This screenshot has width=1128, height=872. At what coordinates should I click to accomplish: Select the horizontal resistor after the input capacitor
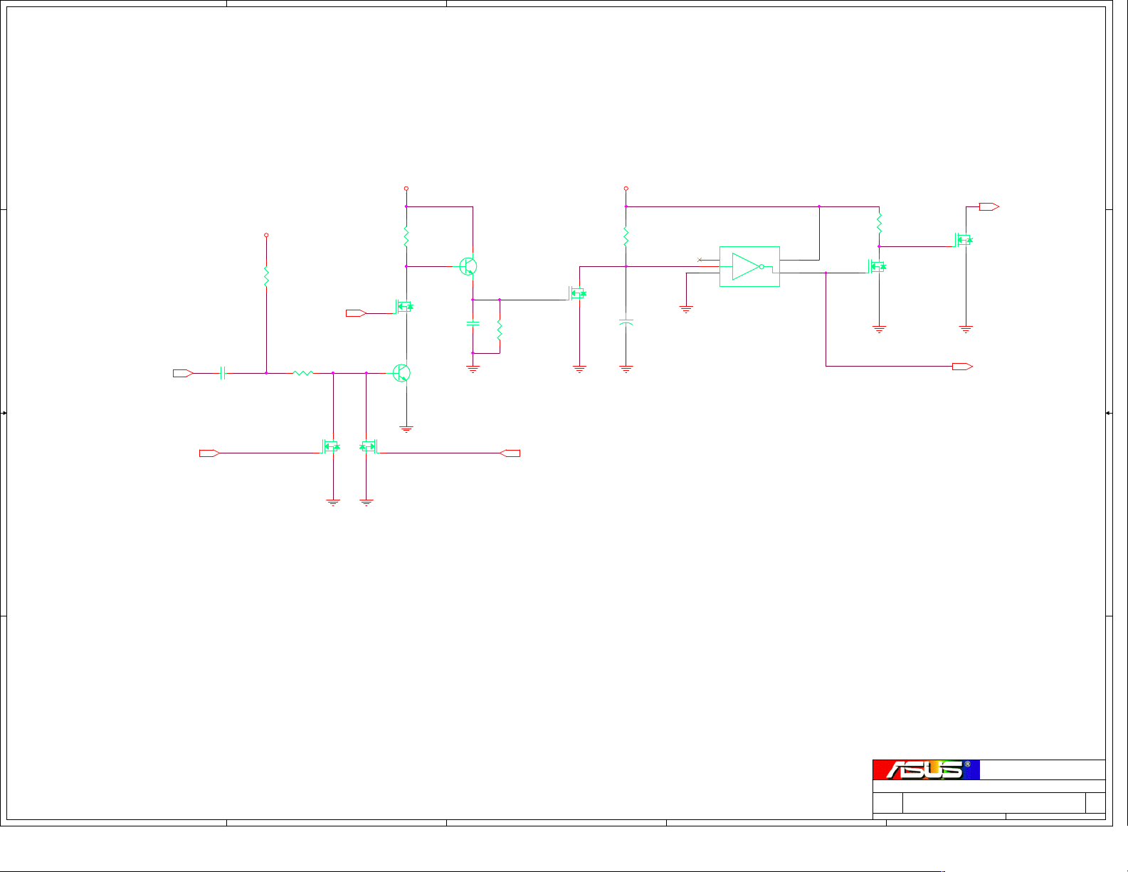[303, 373]
